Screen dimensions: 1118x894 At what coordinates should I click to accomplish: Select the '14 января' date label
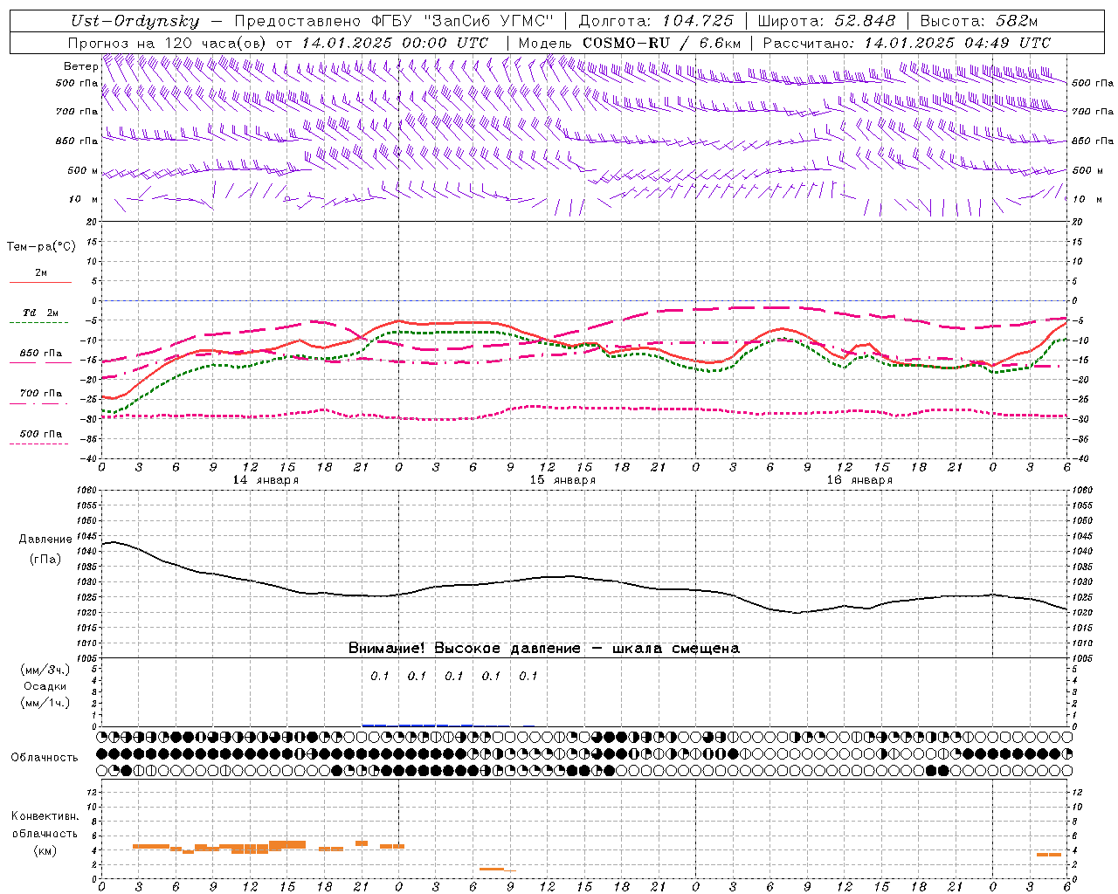pos(266,480)
